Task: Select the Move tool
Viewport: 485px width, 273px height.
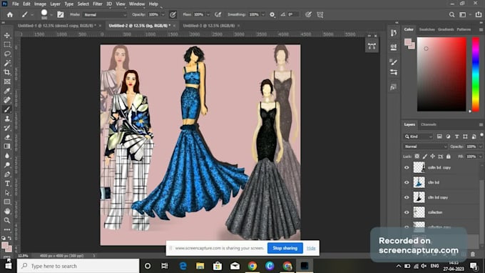Action: [x=7, y=35]
